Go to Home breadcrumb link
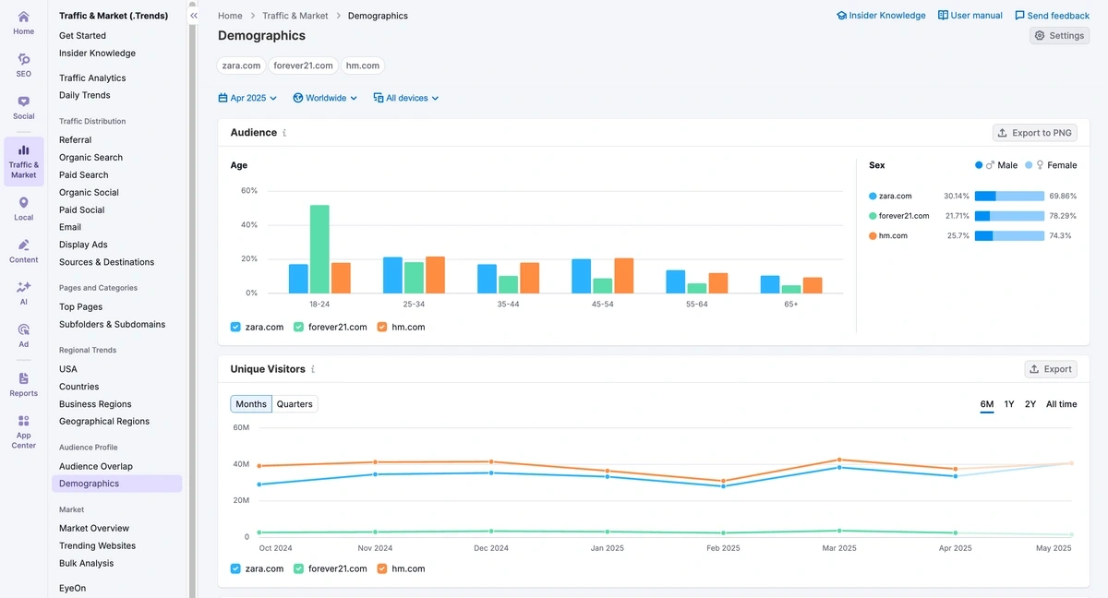 (230, 16)
